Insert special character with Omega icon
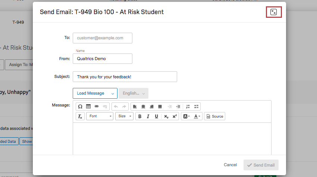This screenshot has width=317, height=177. pos(80,106)
